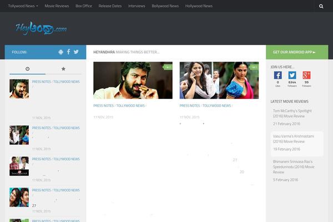The height and width of the screenshot is (222, 333).
Task: Open sidebar thumbnail of smiling couple
Action: coord(19,197)
